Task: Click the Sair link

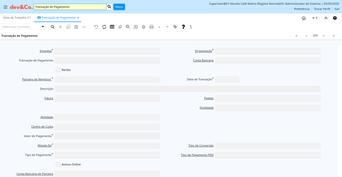Action: pyautogui.click(x=337, y=9)
